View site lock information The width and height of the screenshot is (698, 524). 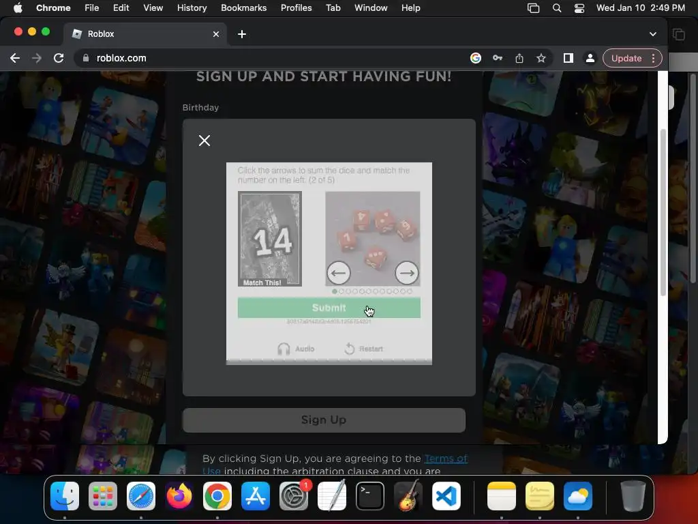click(86, 59)
